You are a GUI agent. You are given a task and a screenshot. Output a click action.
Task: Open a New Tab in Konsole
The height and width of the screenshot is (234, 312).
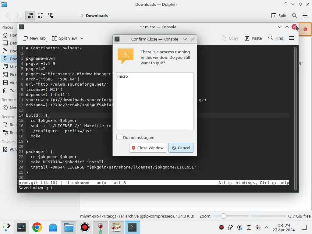34,38
